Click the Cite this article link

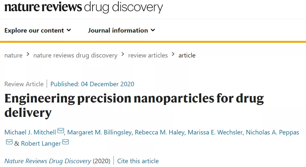138,161
